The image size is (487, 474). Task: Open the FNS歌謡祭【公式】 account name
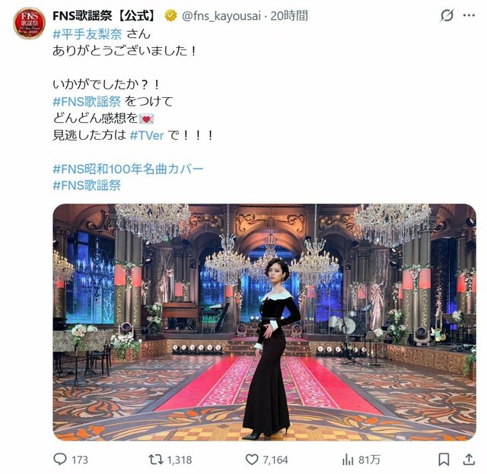click(x=105, y=15)
